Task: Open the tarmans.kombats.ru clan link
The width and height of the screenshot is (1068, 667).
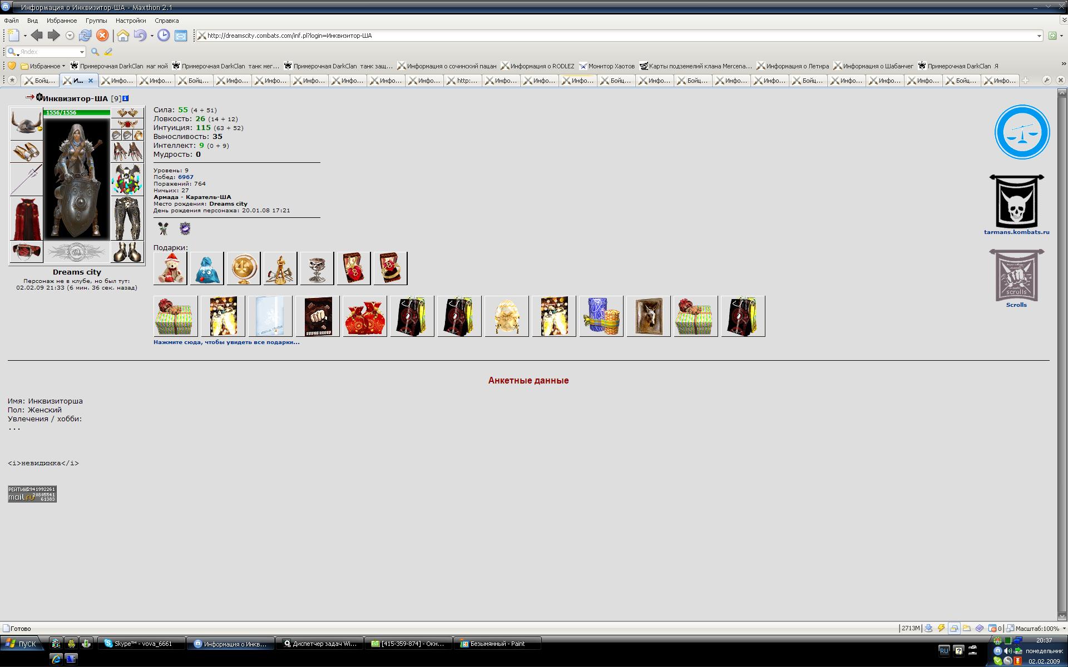Action: [x=1016, y=232]
